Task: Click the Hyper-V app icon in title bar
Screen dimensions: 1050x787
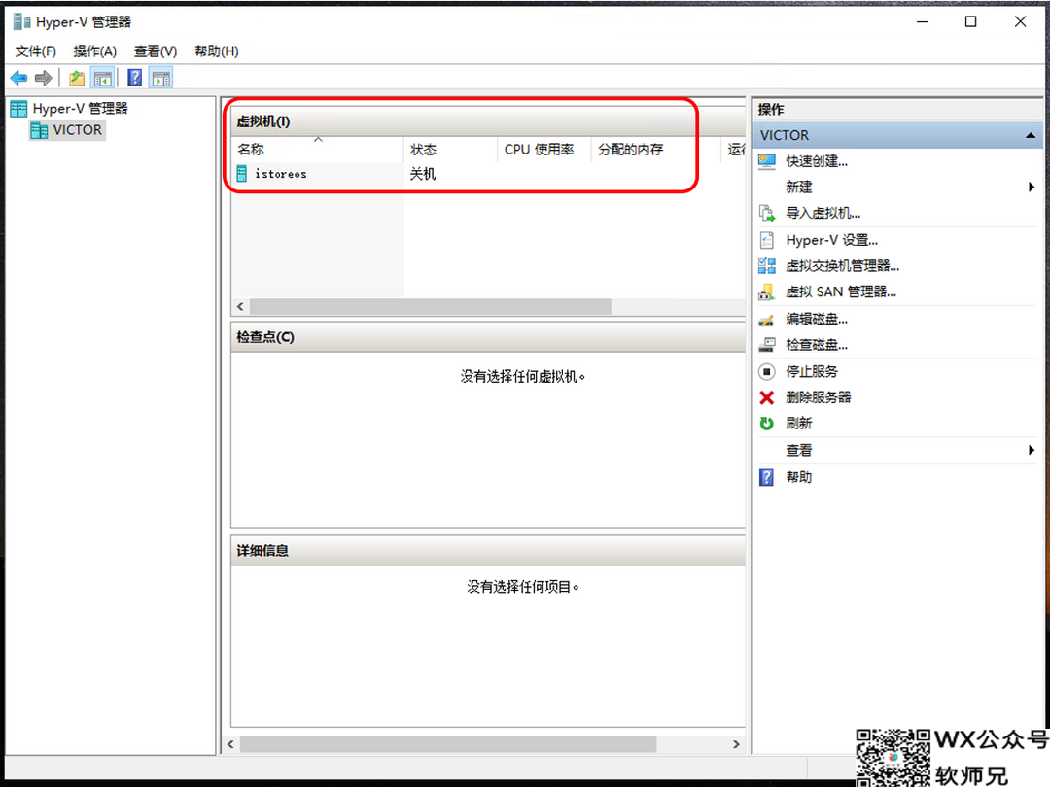Action: [21, 22]
